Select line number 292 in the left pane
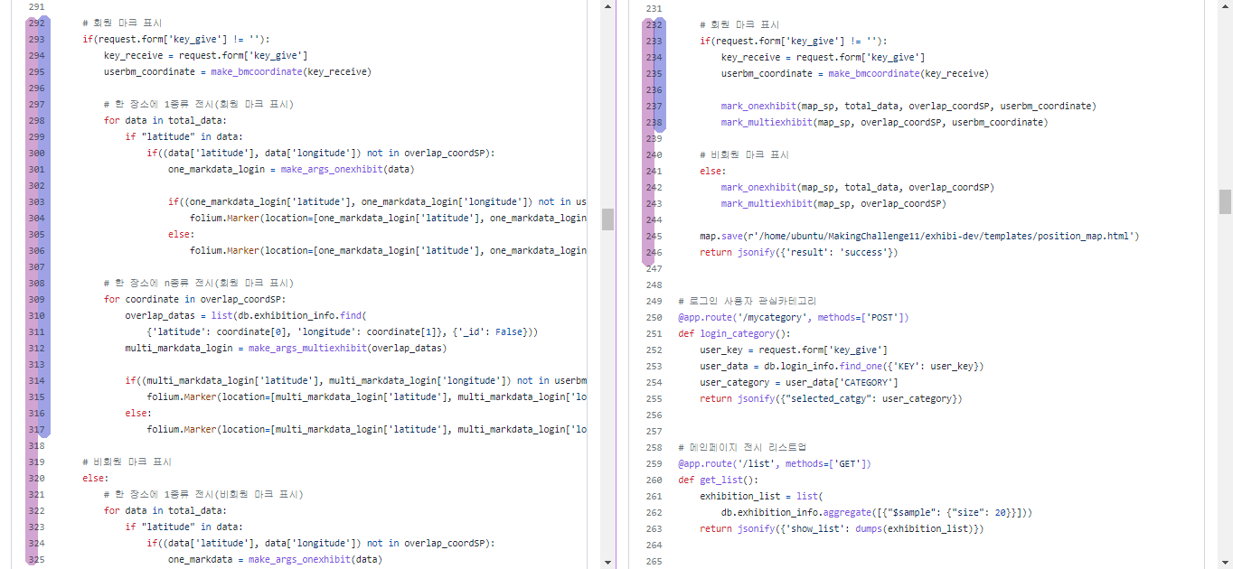 point(37,23)
